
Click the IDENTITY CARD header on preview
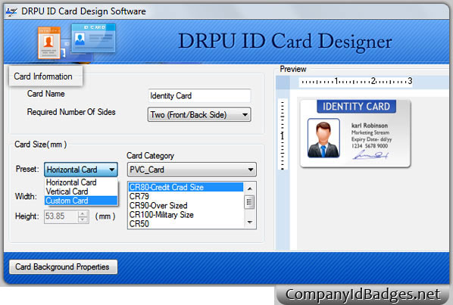coord(356,107)
